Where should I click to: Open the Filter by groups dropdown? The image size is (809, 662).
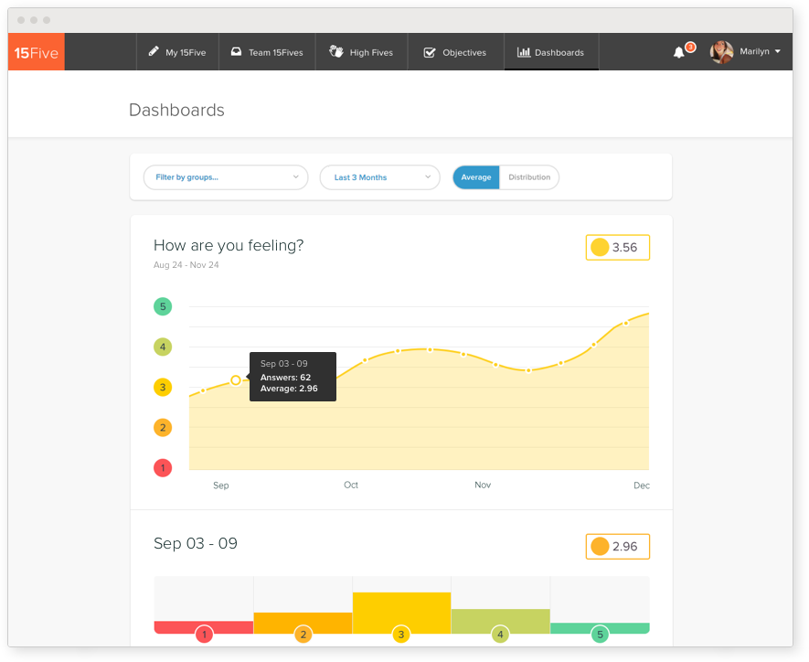(226, 177)
